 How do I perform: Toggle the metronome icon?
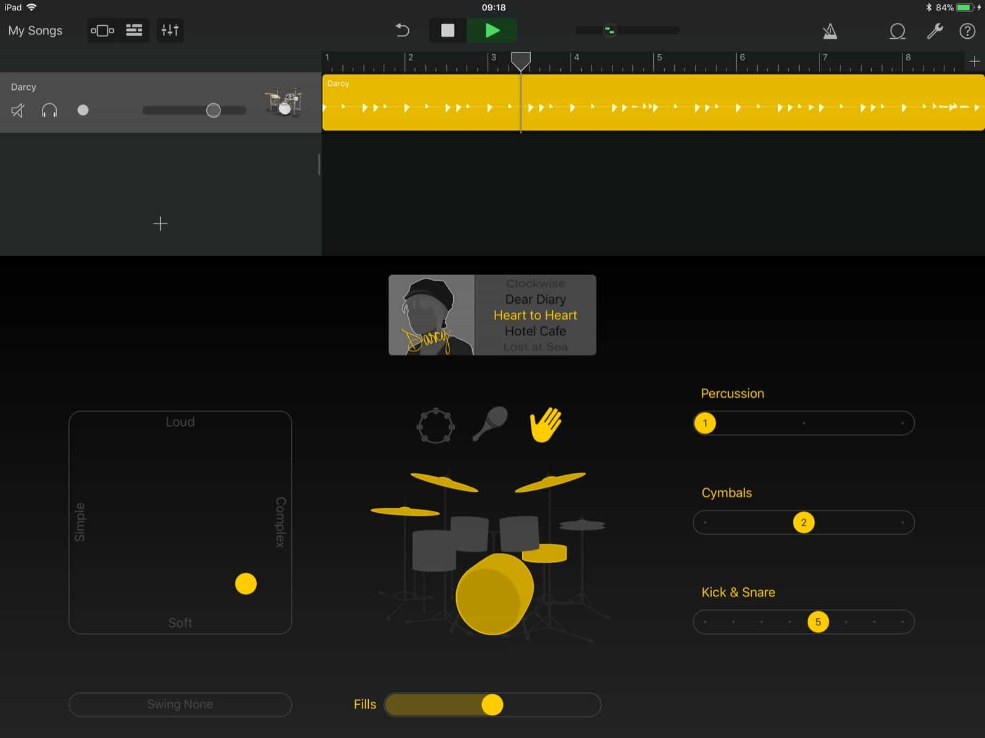(830, 31)
